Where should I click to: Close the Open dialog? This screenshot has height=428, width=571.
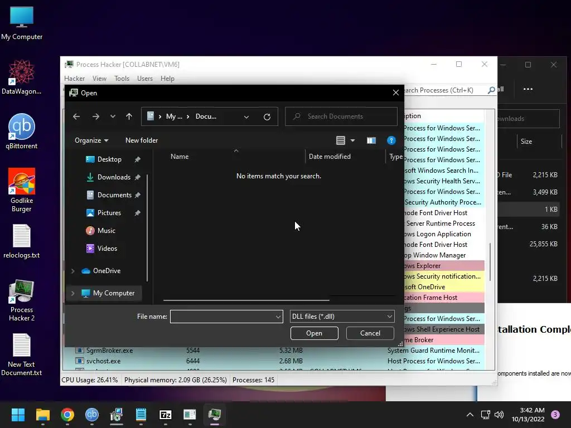click(x=396, y=93)
